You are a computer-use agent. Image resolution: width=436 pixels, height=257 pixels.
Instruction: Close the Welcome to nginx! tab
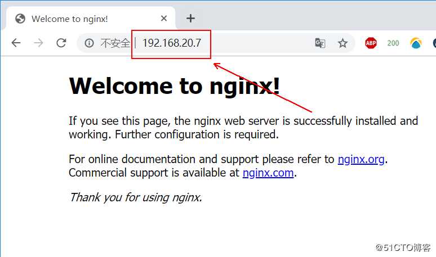click(x=164, y=19)
